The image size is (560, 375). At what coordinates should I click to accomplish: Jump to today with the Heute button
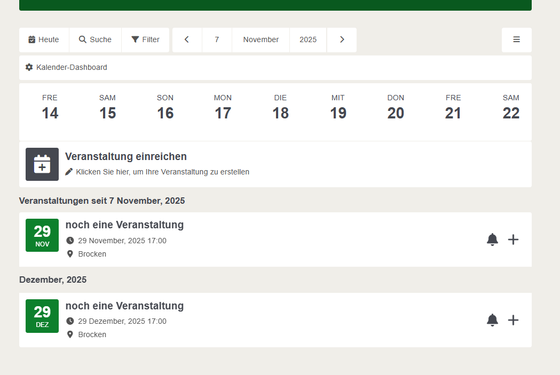pos(44,39)
